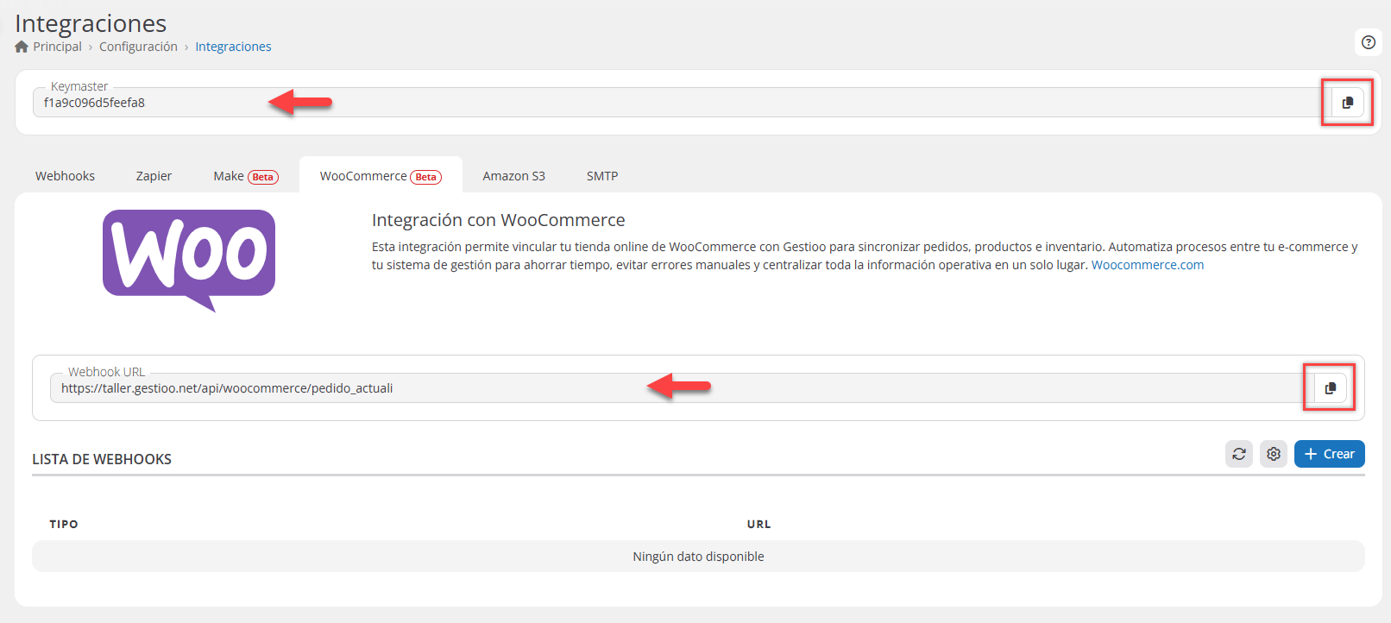
Task: Click the home icon in breadcrumb
Action: (22, 47)
